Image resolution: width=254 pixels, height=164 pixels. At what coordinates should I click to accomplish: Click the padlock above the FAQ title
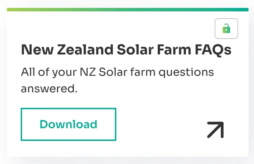[226, 29]
